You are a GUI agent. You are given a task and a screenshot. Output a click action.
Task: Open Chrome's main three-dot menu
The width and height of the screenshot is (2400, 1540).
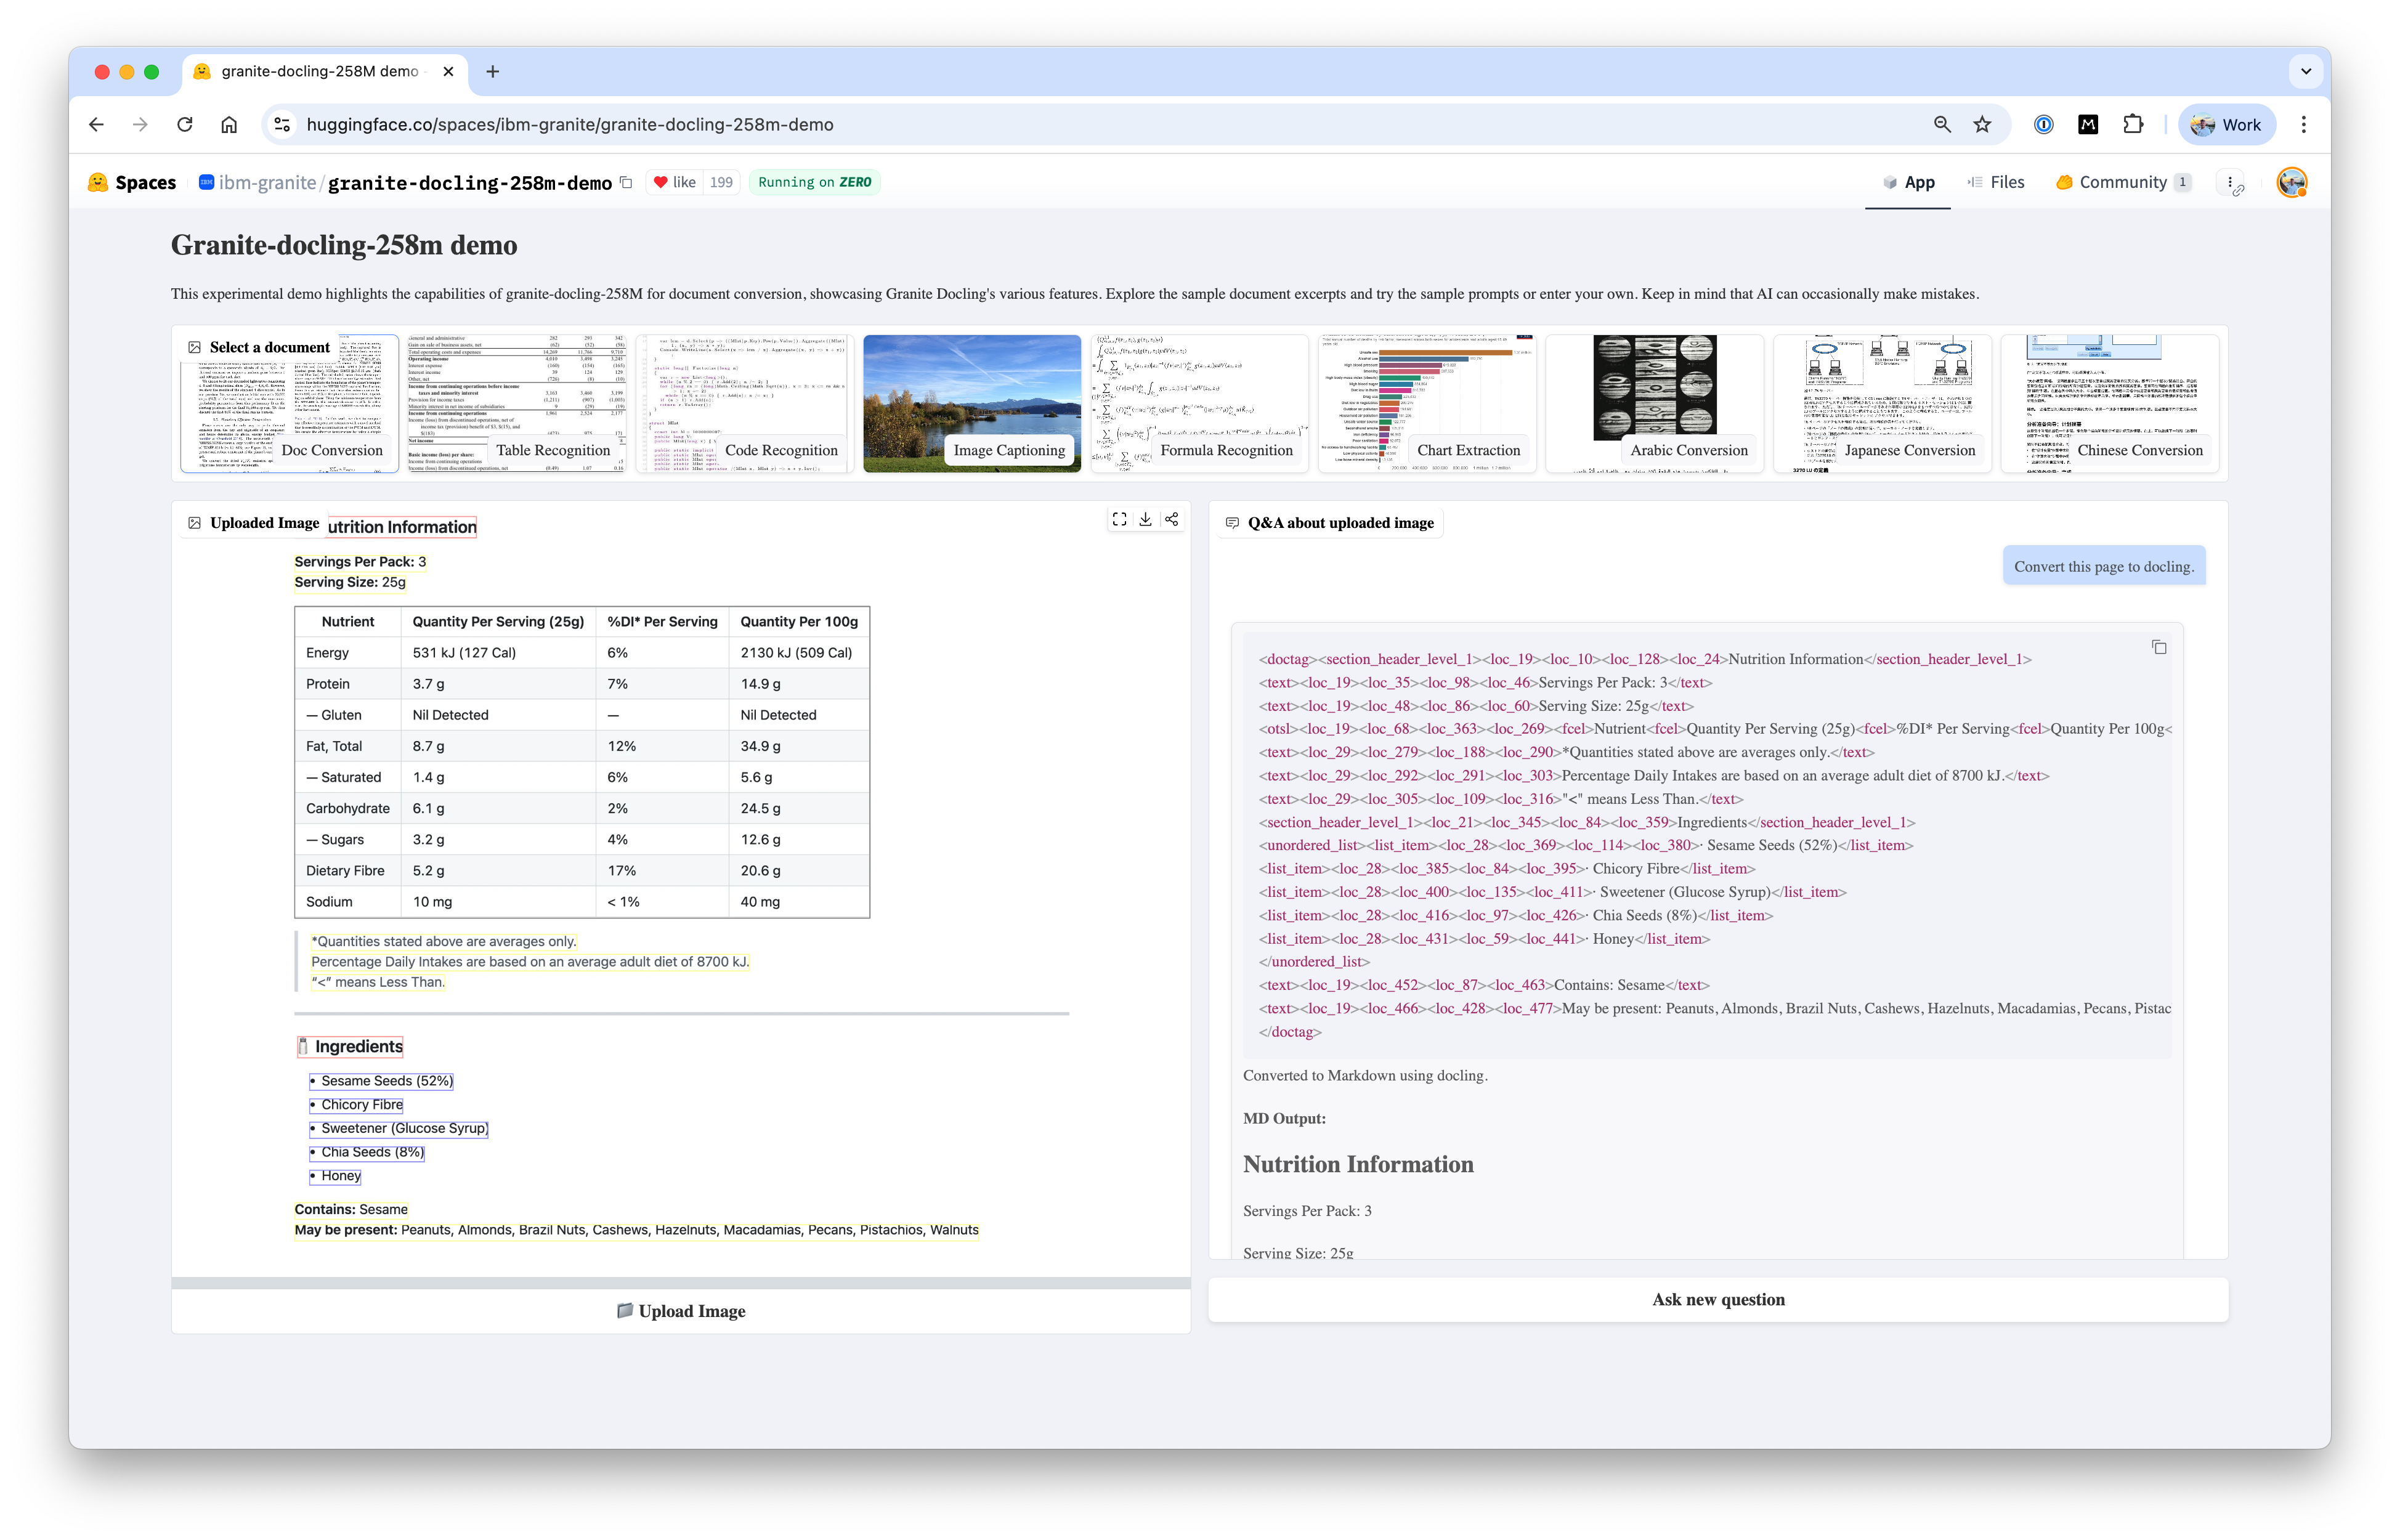[x=2303, y=125]
